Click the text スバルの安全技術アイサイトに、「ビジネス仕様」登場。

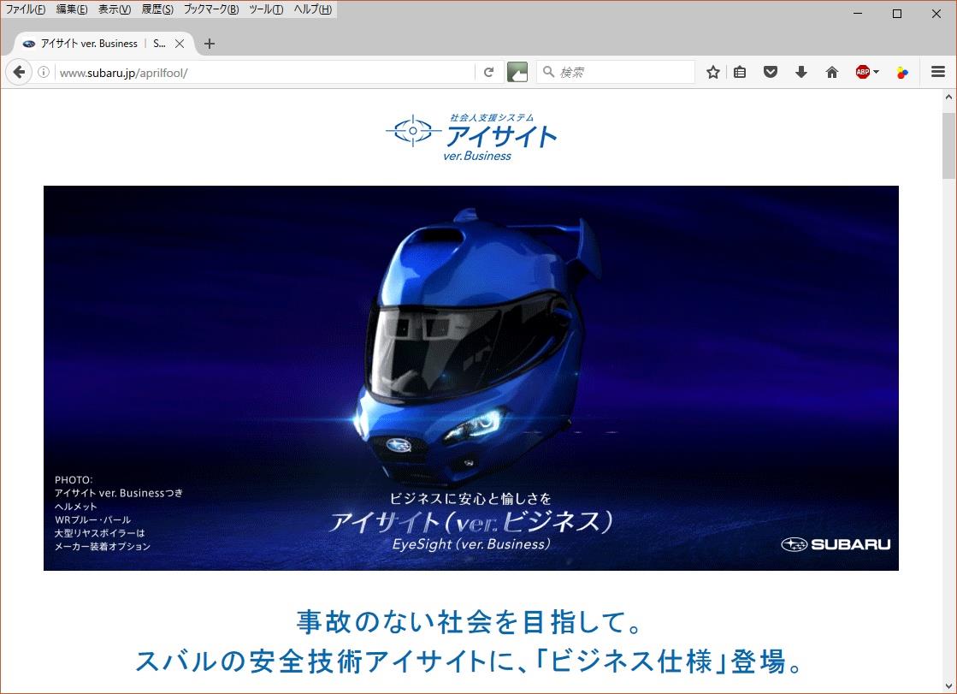[470, 661]
